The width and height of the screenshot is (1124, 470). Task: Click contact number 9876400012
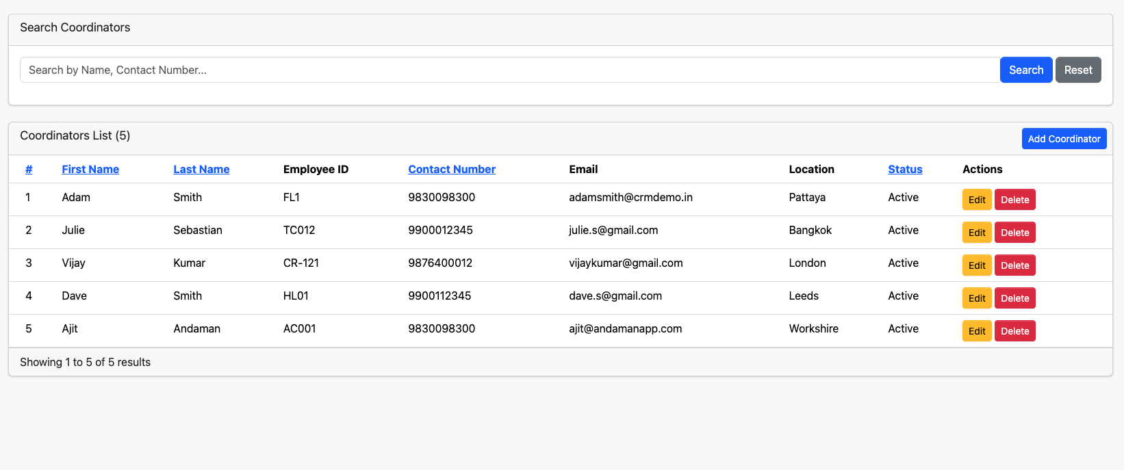(440, 263)
